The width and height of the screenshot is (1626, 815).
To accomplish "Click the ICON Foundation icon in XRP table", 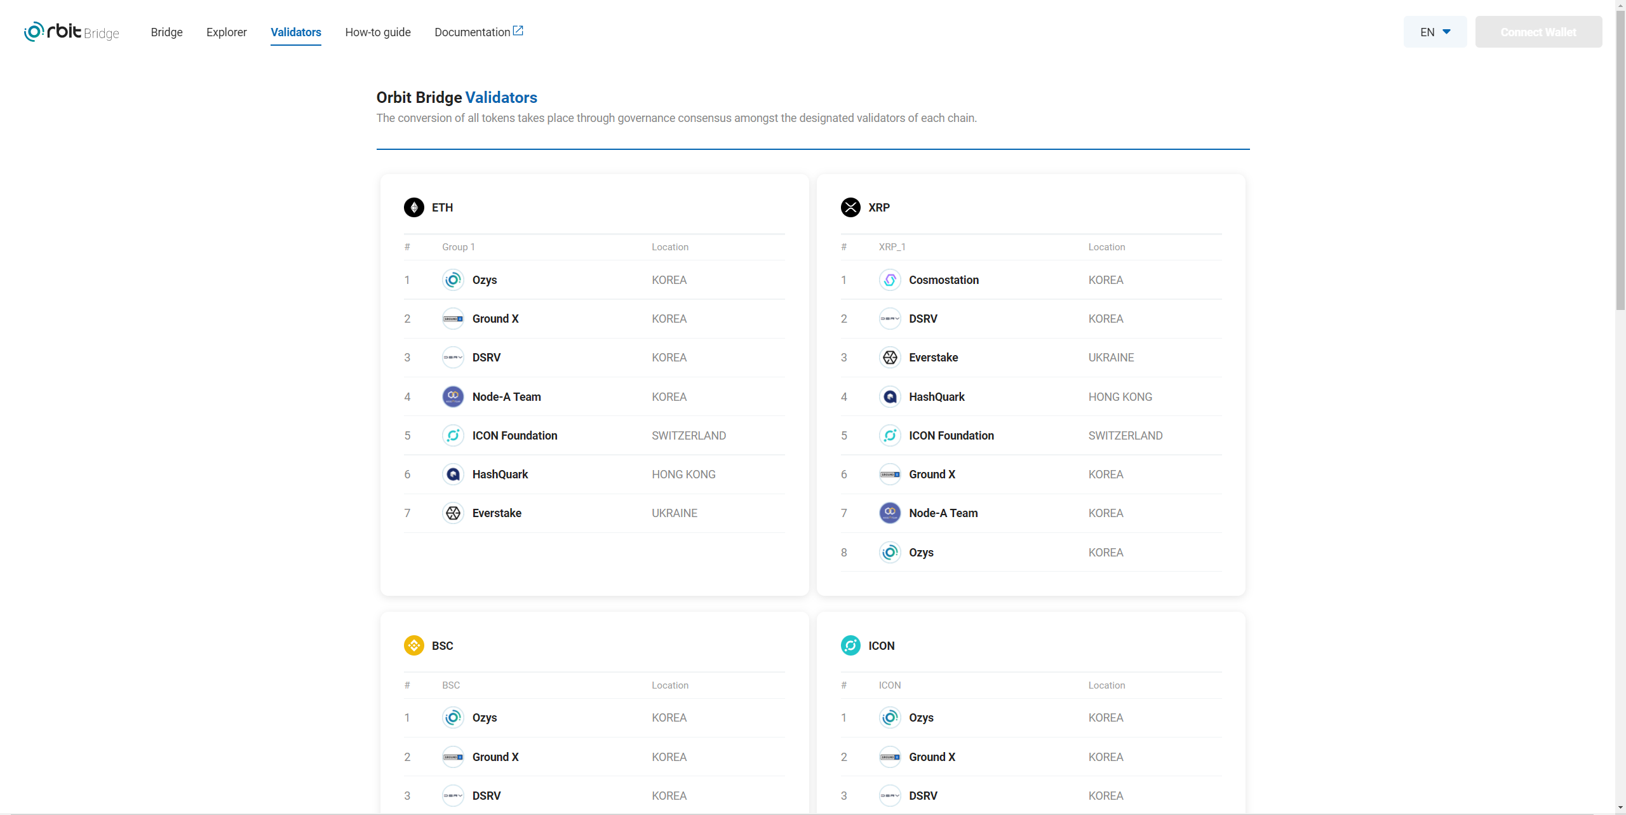I will [x=890, y=436].
